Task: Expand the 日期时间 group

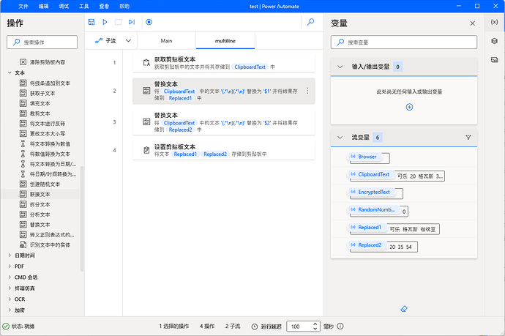Action: click(10, 255)
